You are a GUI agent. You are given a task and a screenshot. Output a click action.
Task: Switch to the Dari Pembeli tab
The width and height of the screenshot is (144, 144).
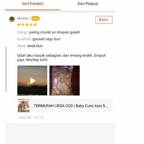33,4
